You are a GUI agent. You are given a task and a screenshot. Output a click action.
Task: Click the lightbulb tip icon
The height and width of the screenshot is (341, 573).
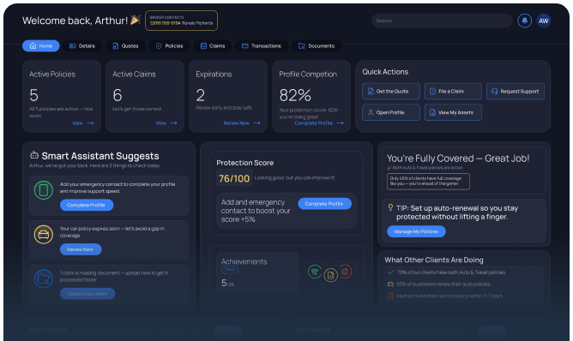tap(390, 207)
